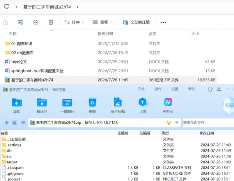
Task: Select the target folder in archive list
Action: coord(12,162)
